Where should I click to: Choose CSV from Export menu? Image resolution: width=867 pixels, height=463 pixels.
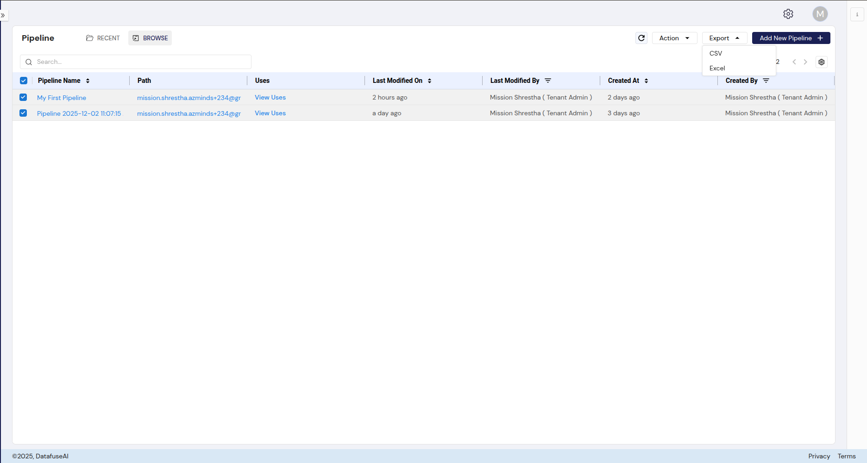coord(716,53)
